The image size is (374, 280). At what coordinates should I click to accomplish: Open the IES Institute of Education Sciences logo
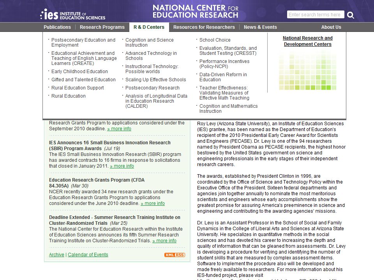coord(73,14)
